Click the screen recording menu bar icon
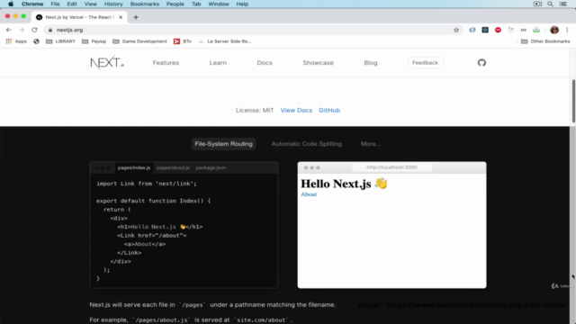 pos(537,4)
